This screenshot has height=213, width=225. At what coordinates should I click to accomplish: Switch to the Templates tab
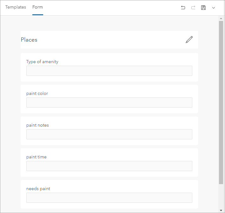(x=16, y=7)
